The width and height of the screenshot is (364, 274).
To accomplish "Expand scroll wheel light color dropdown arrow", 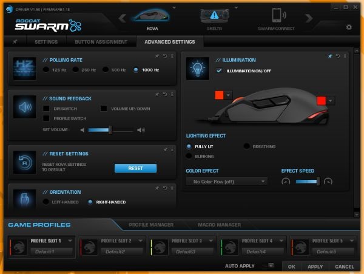I will [229, 95].
